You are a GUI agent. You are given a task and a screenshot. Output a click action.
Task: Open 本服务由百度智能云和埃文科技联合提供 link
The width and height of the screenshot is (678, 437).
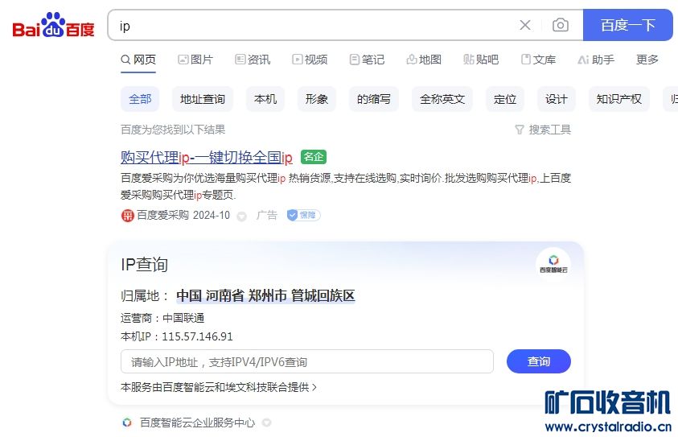pyautogui.click(x=219, y=387)
